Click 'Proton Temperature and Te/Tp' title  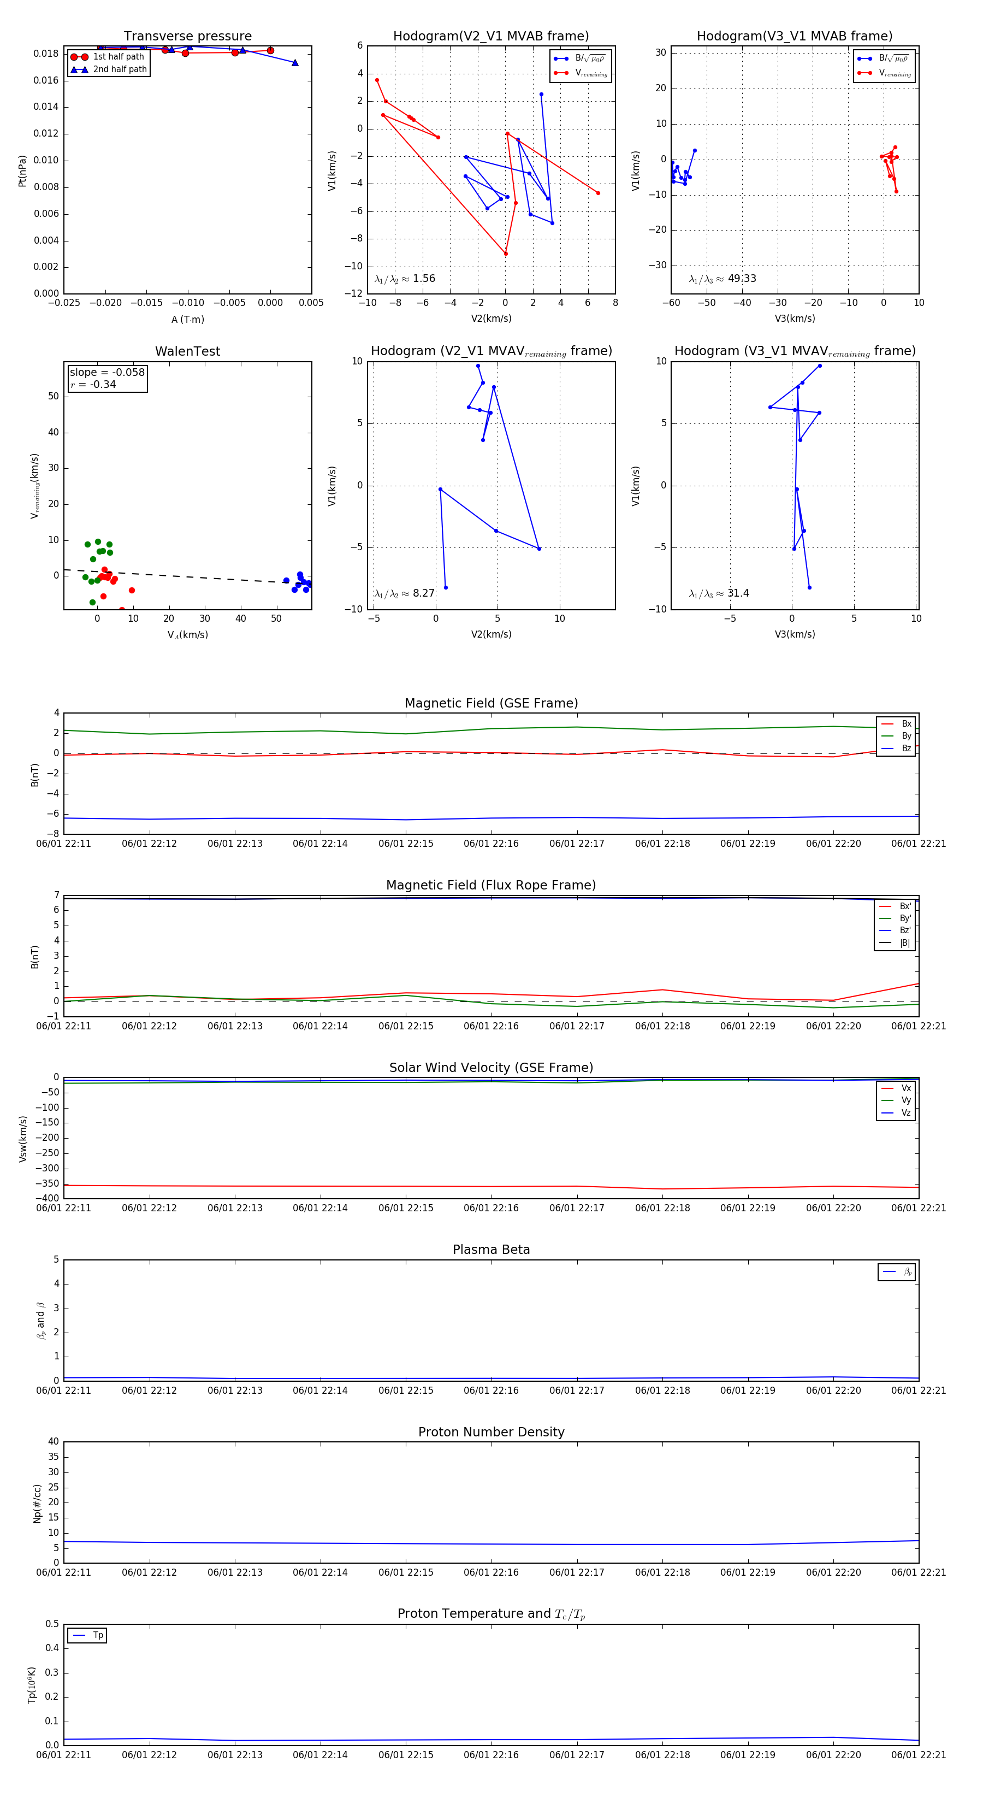point(491,1614)
